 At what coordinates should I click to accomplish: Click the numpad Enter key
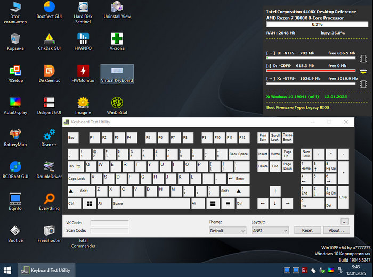(344, 197)
